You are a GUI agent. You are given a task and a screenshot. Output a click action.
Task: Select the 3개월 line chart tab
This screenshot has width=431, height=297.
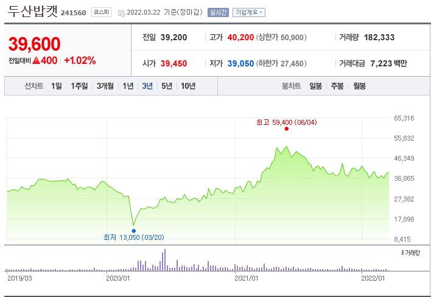click(105, 86)
